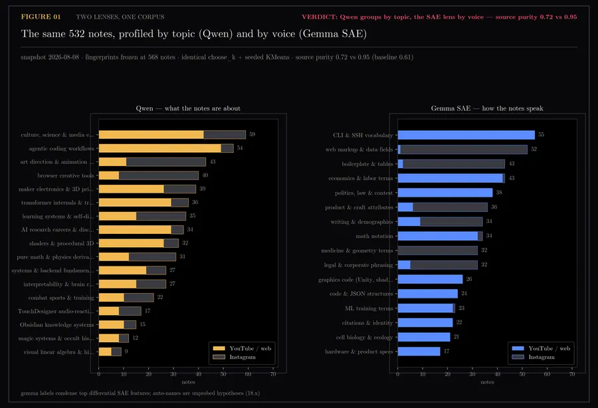Viewport: 598px width, 408px height.
Task: Click the 'TWO LENSES, ONE CORPUS' heading
Action: [120, 17]
